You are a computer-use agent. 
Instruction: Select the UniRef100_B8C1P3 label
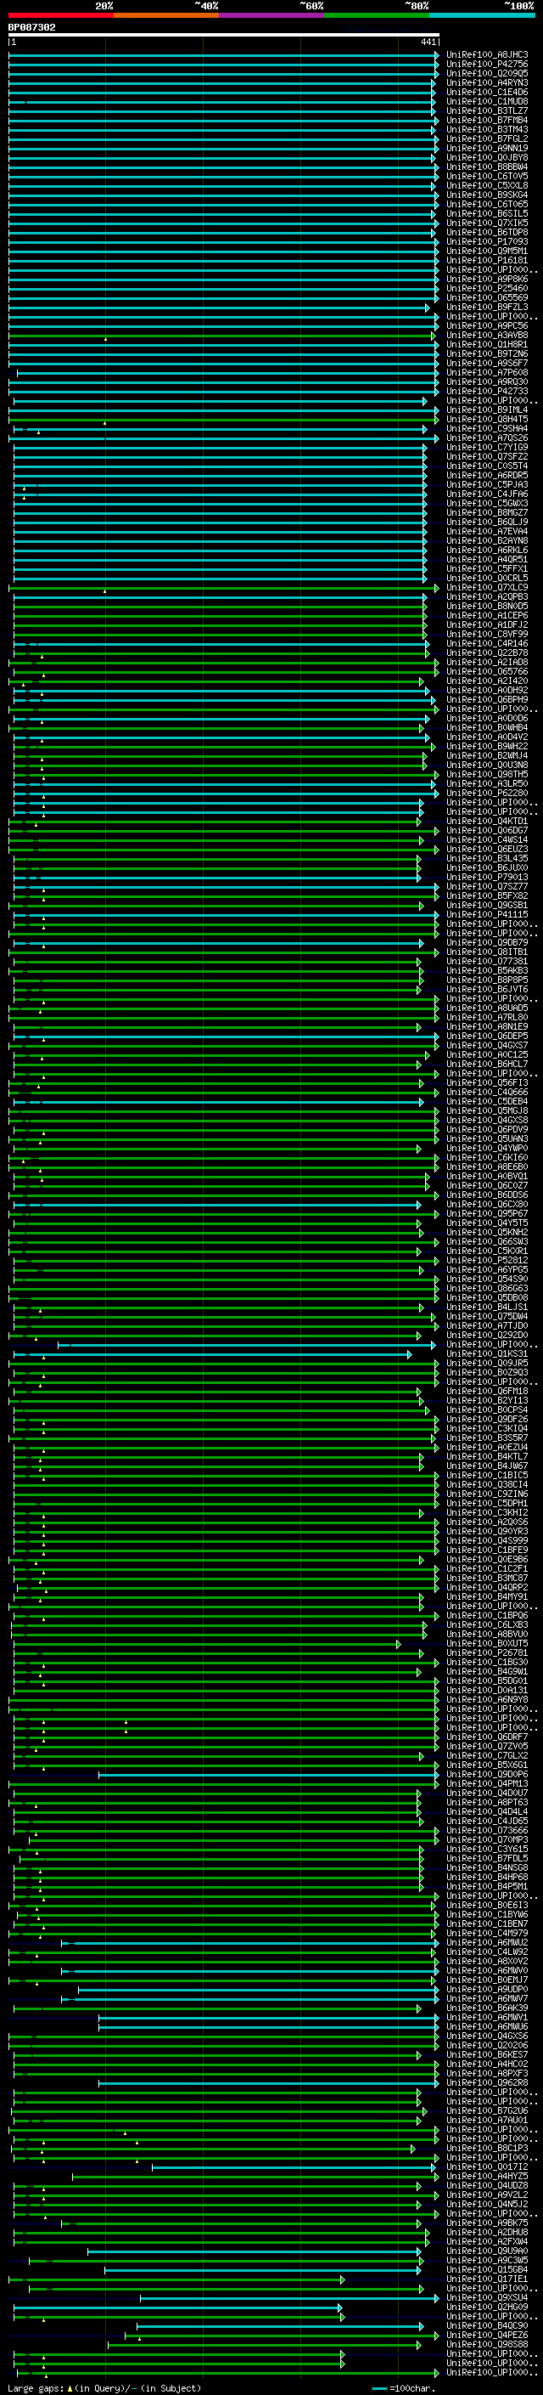coord(487,2148)
